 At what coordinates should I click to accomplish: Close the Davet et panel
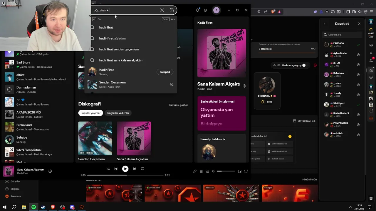(359, 23)
